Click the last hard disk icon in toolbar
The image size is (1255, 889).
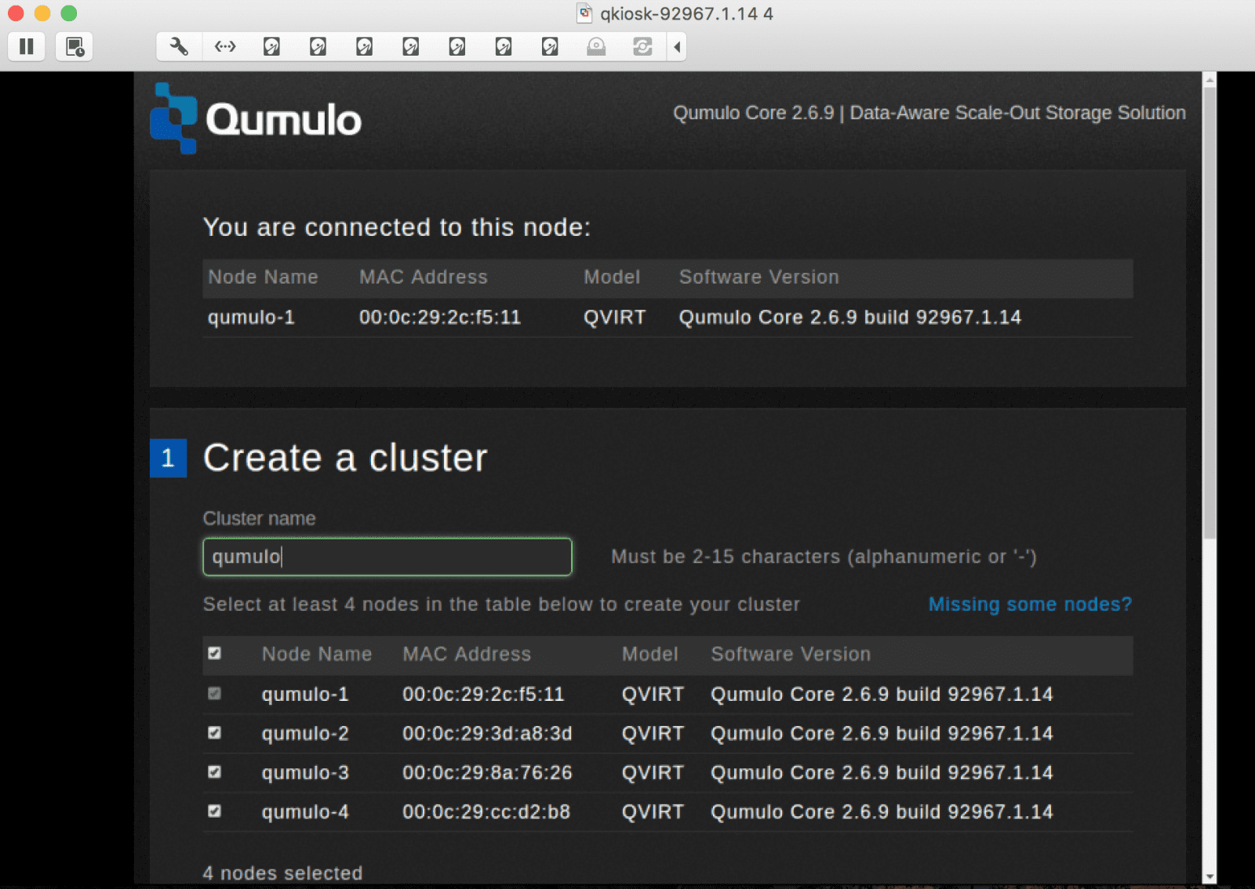tap(549, 47)
